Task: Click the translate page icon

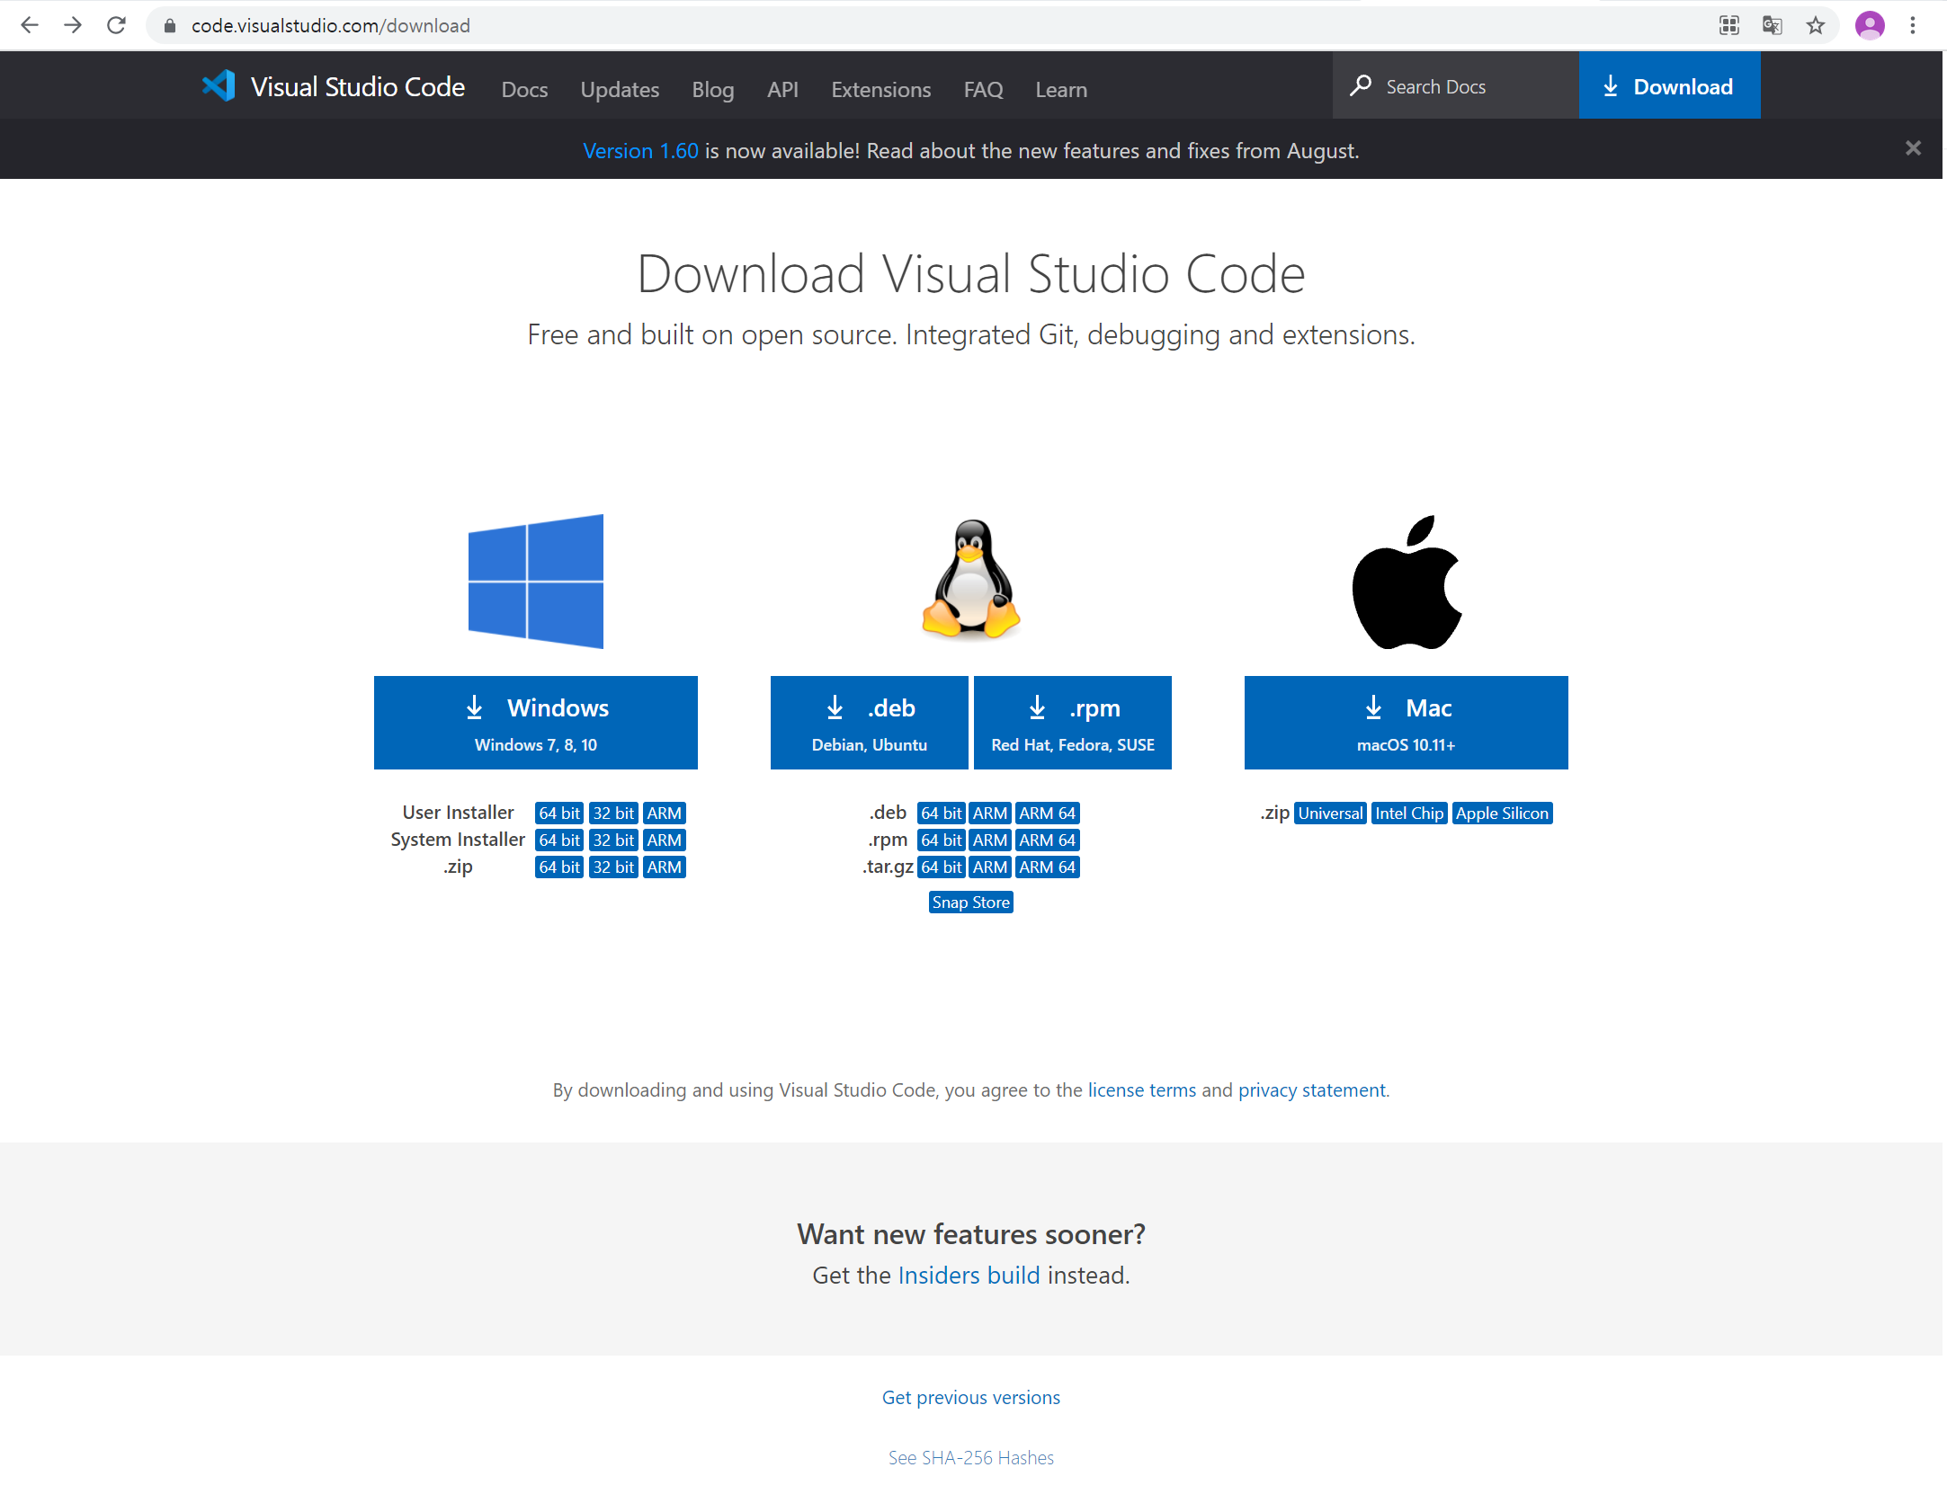Action: point(1773,25)
